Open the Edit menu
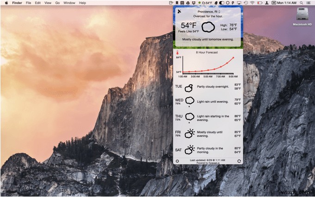Viewport: 315px width, 197px height. pyautogui.click(x=37, y=3)
